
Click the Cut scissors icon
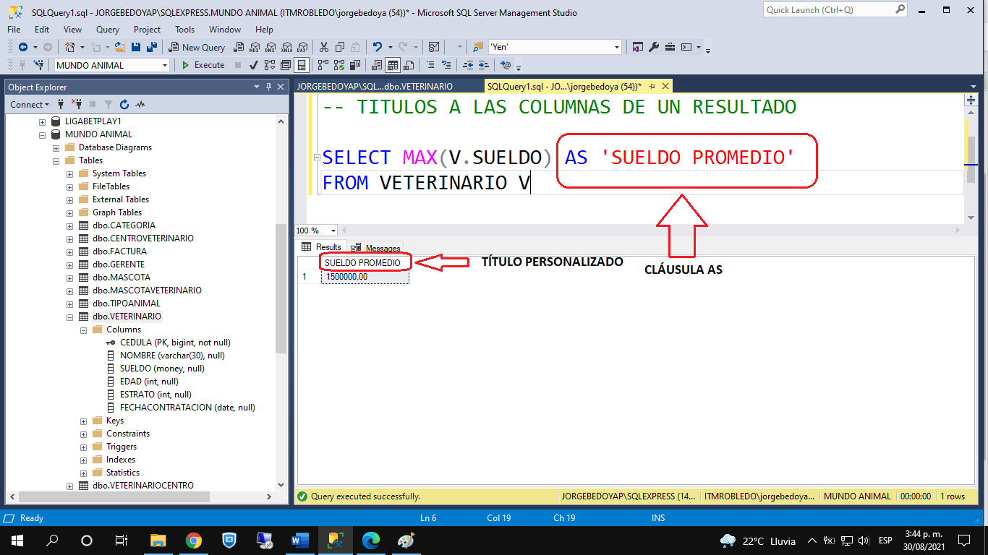click(323, 47)
